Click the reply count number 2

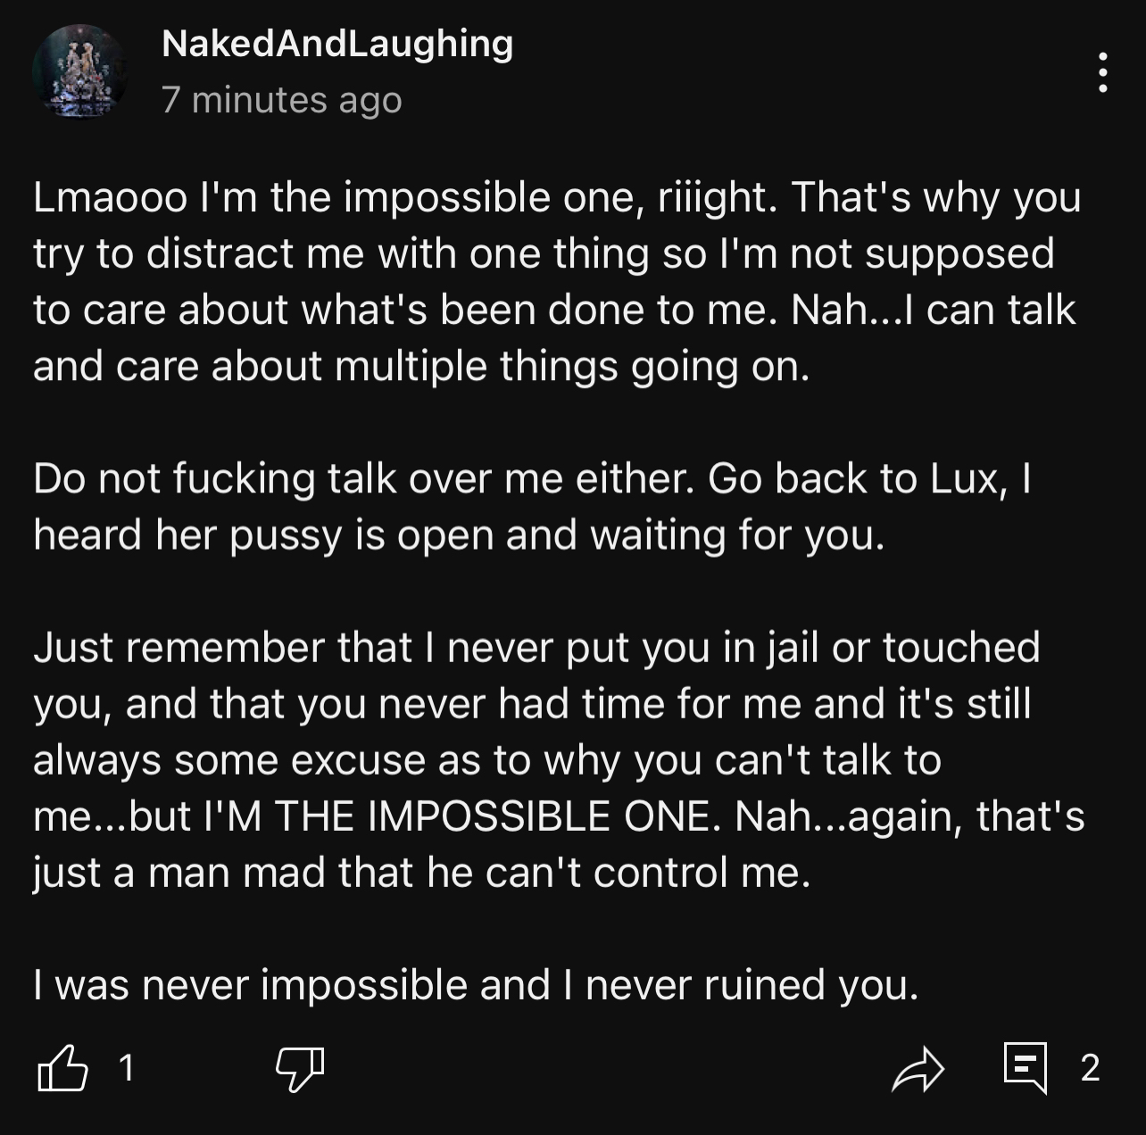click(x=1090, y=1067)
